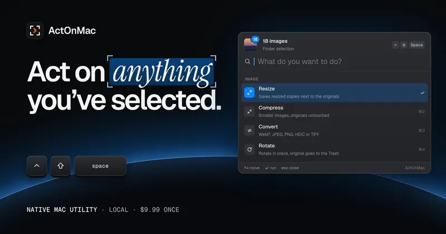Click the 'esc close' hint in the panel footer
This screenshot has height=234, width=446.
coord(290,168)
